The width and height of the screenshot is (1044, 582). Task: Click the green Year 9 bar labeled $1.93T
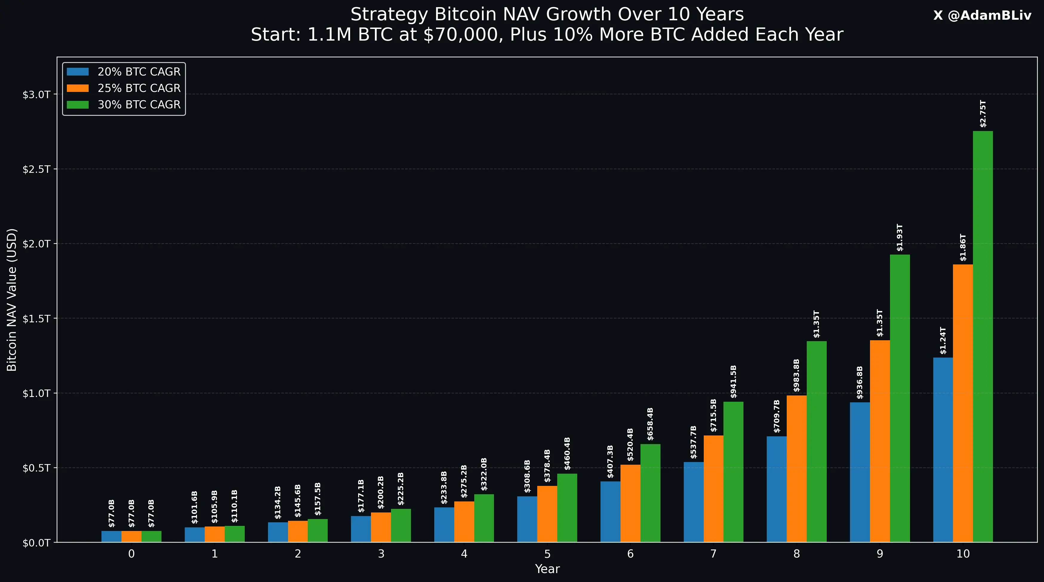pos(900,398)
